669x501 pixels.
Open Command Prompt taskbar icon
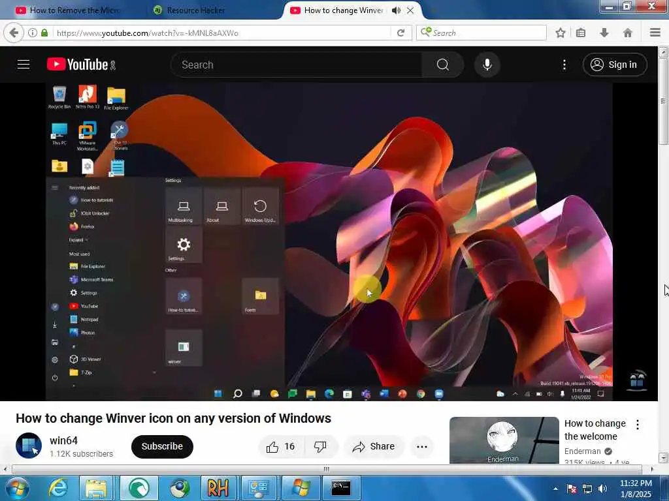341,488
